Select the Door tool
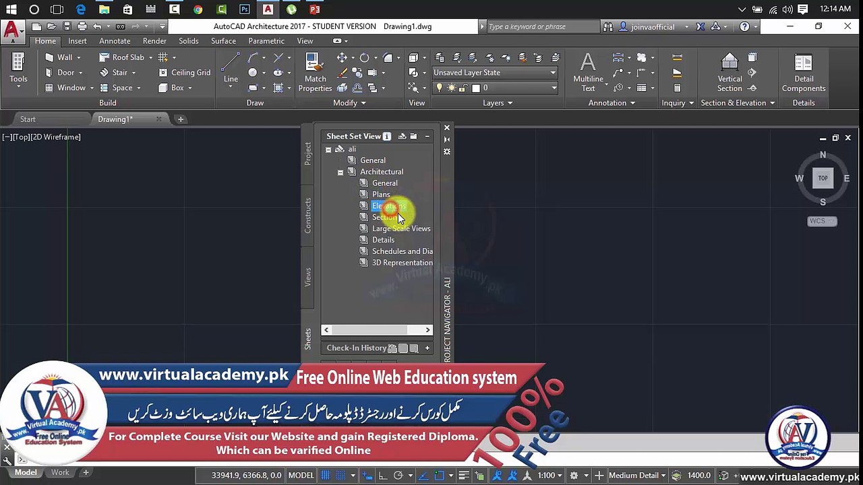Viewport: 863px width, 485px height. 59,73
